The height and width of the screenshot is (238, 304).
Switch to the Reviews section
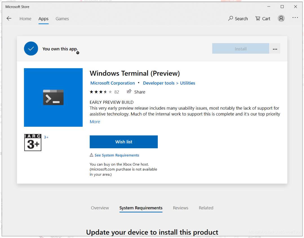coord(181,208)
